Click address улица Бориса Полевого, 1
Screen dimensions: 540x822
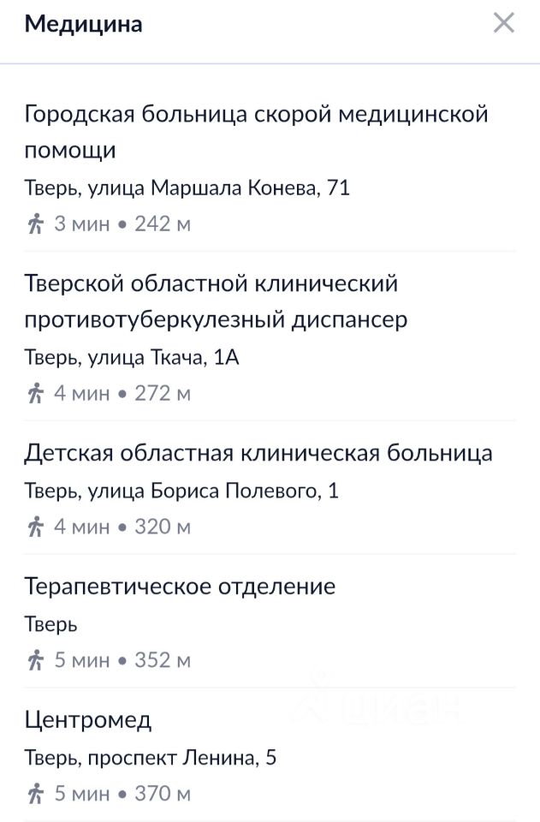click(181, 491)
